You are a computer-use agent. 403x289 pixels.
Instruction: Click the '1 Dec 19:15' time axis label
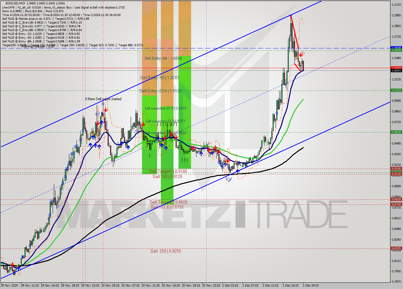pos(311,286)
